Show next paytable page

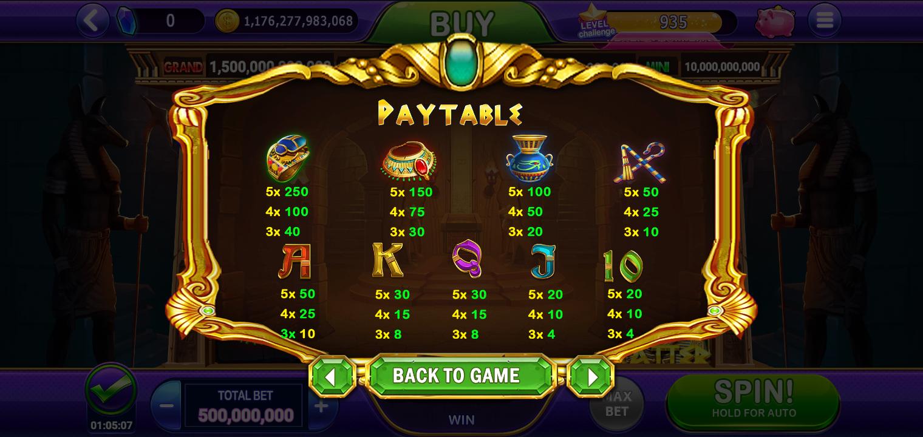click(590, 376)
